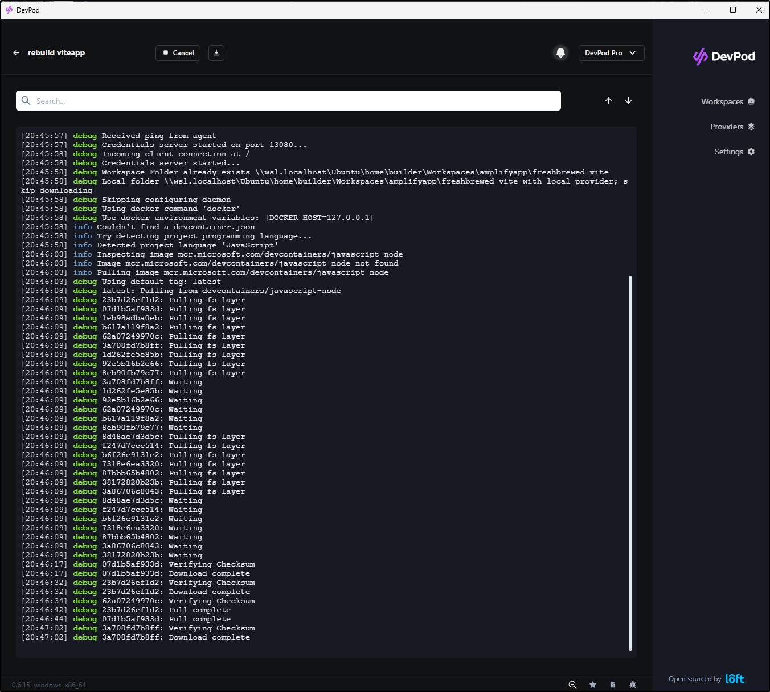Go back with the left arrow icon
Screen dimensions: 770x692
(16, 53)
